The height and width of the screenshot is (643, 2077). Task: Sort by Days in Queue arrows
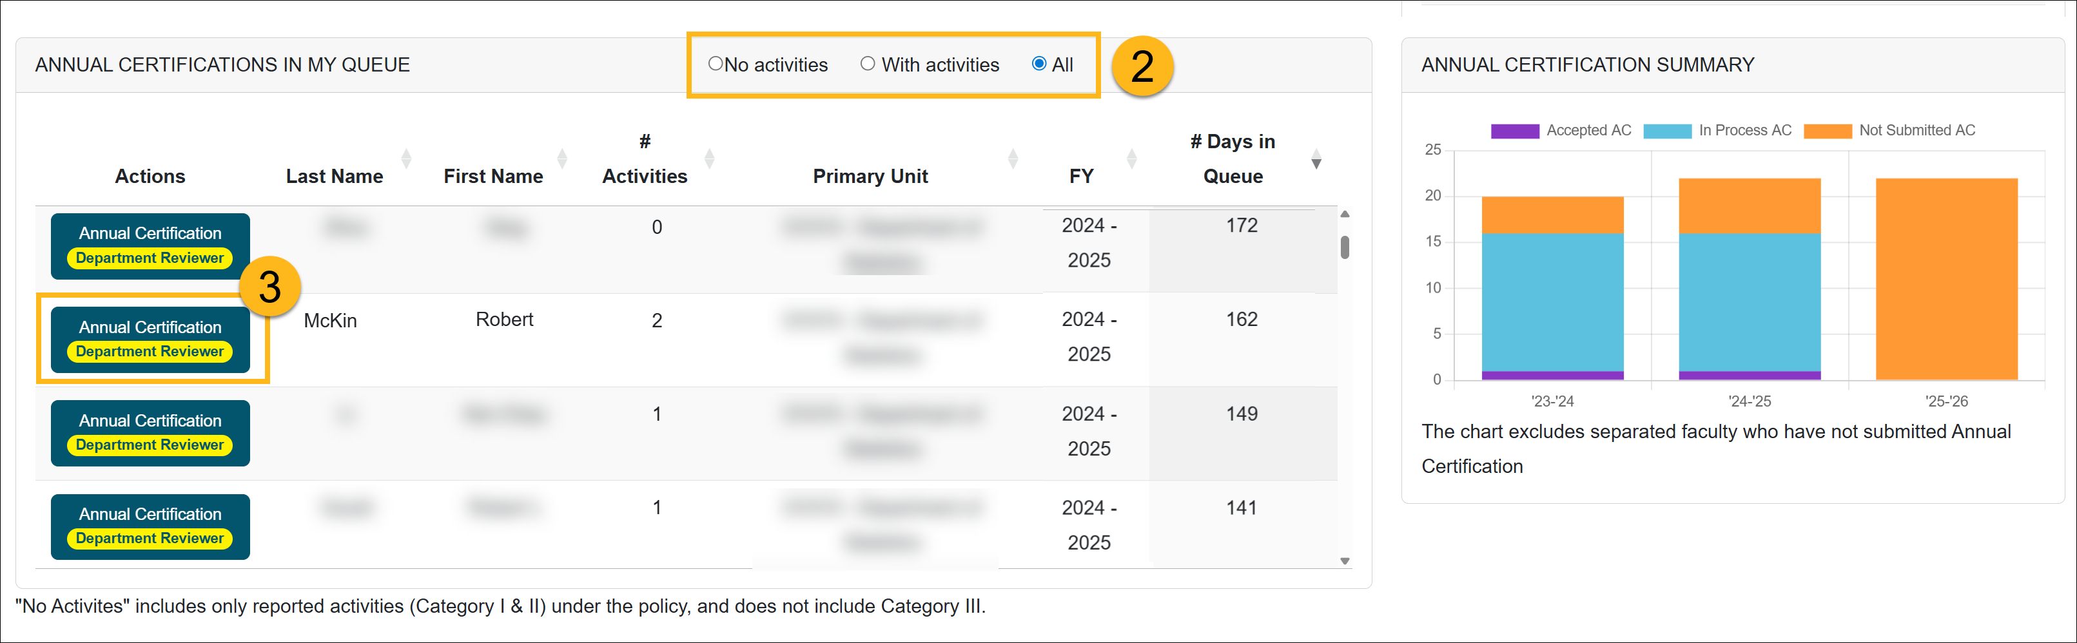point(1316,158)
